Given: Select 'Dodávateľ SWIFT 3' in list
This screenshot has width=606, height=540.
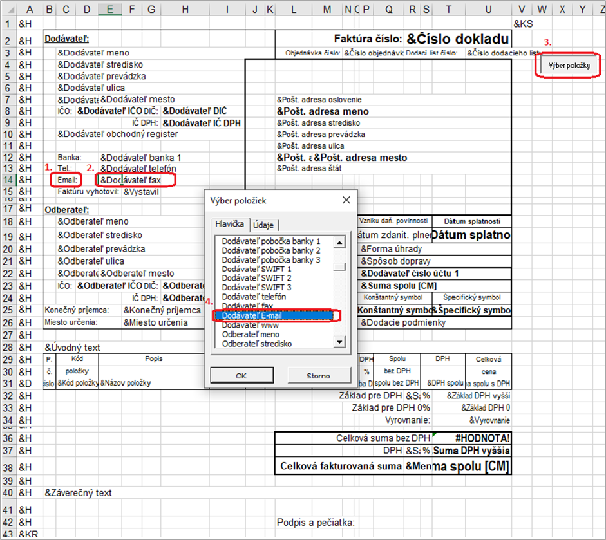Looking at the screenshot, I should tap(256, 288).
